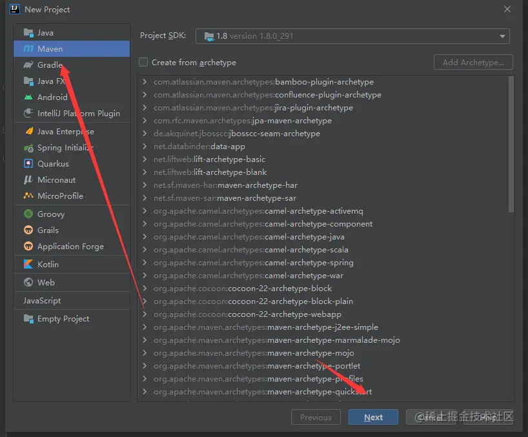528x437 pixels.
Task: Expand maven-archetype-quickstart node
Action: click(145, 392)
